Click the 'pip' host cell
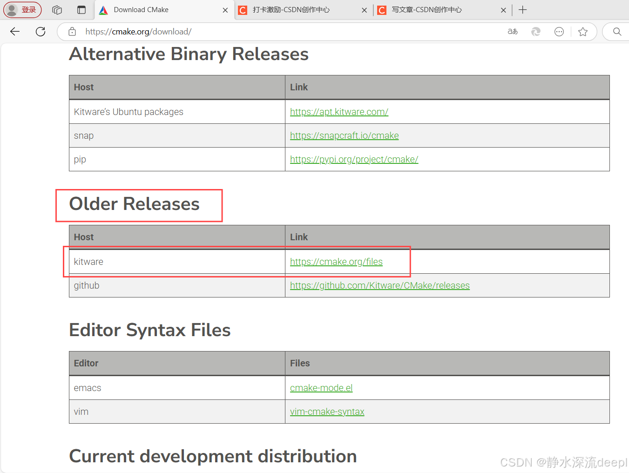The image size is (629, 473). 177,159
